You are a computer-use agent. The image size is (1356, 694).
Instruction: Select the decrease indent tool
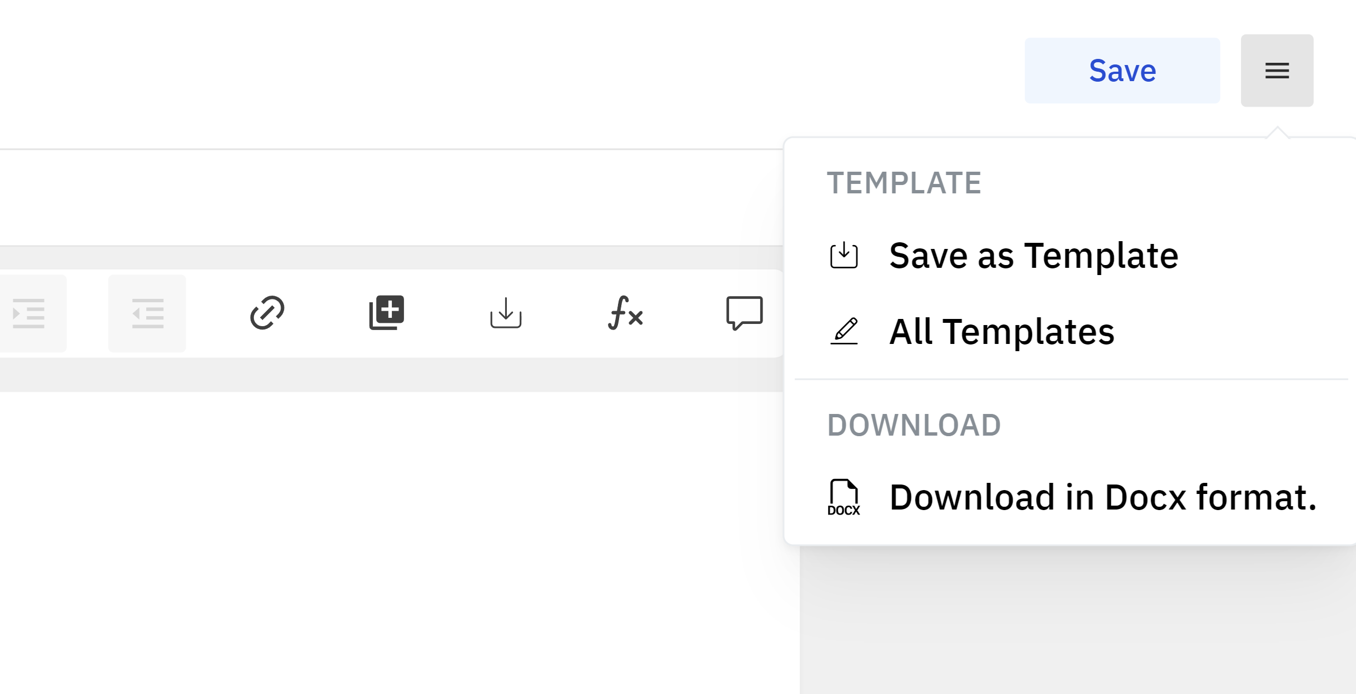pos(147,313)
